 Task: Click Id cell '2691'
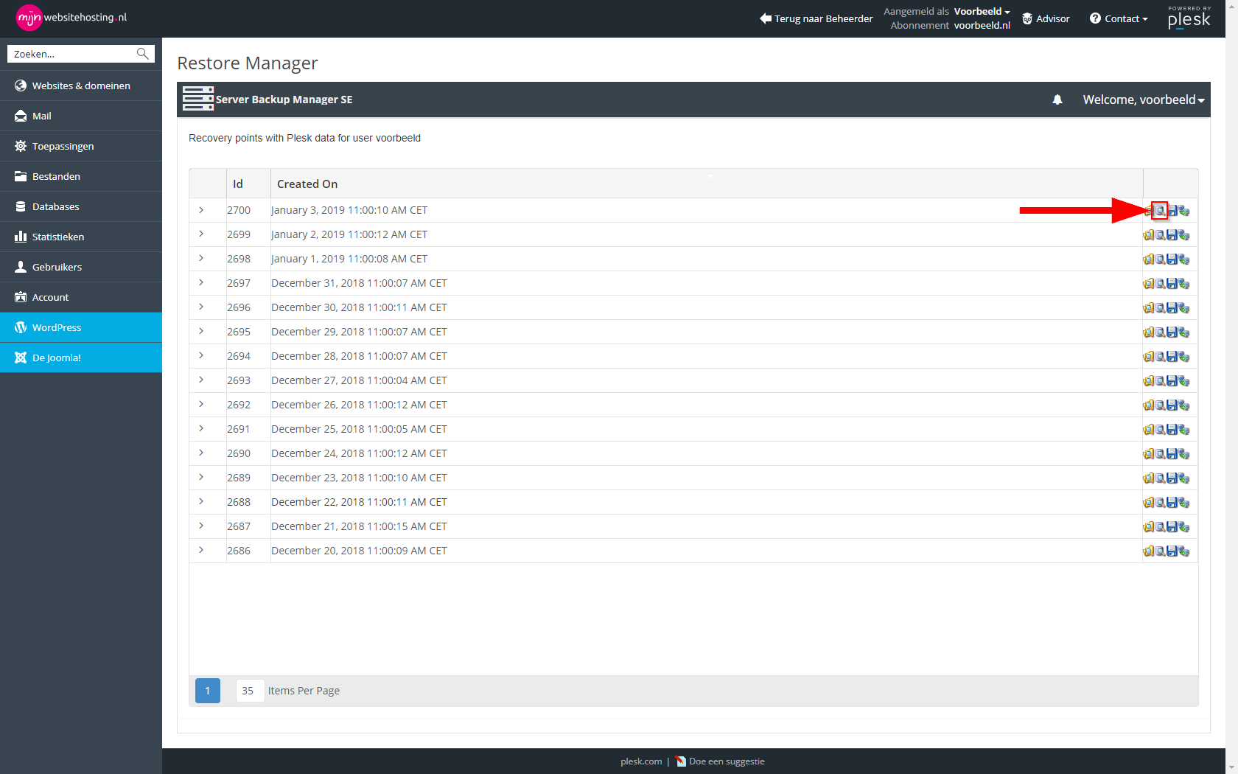pyautogui.click(x=239, y=429)
